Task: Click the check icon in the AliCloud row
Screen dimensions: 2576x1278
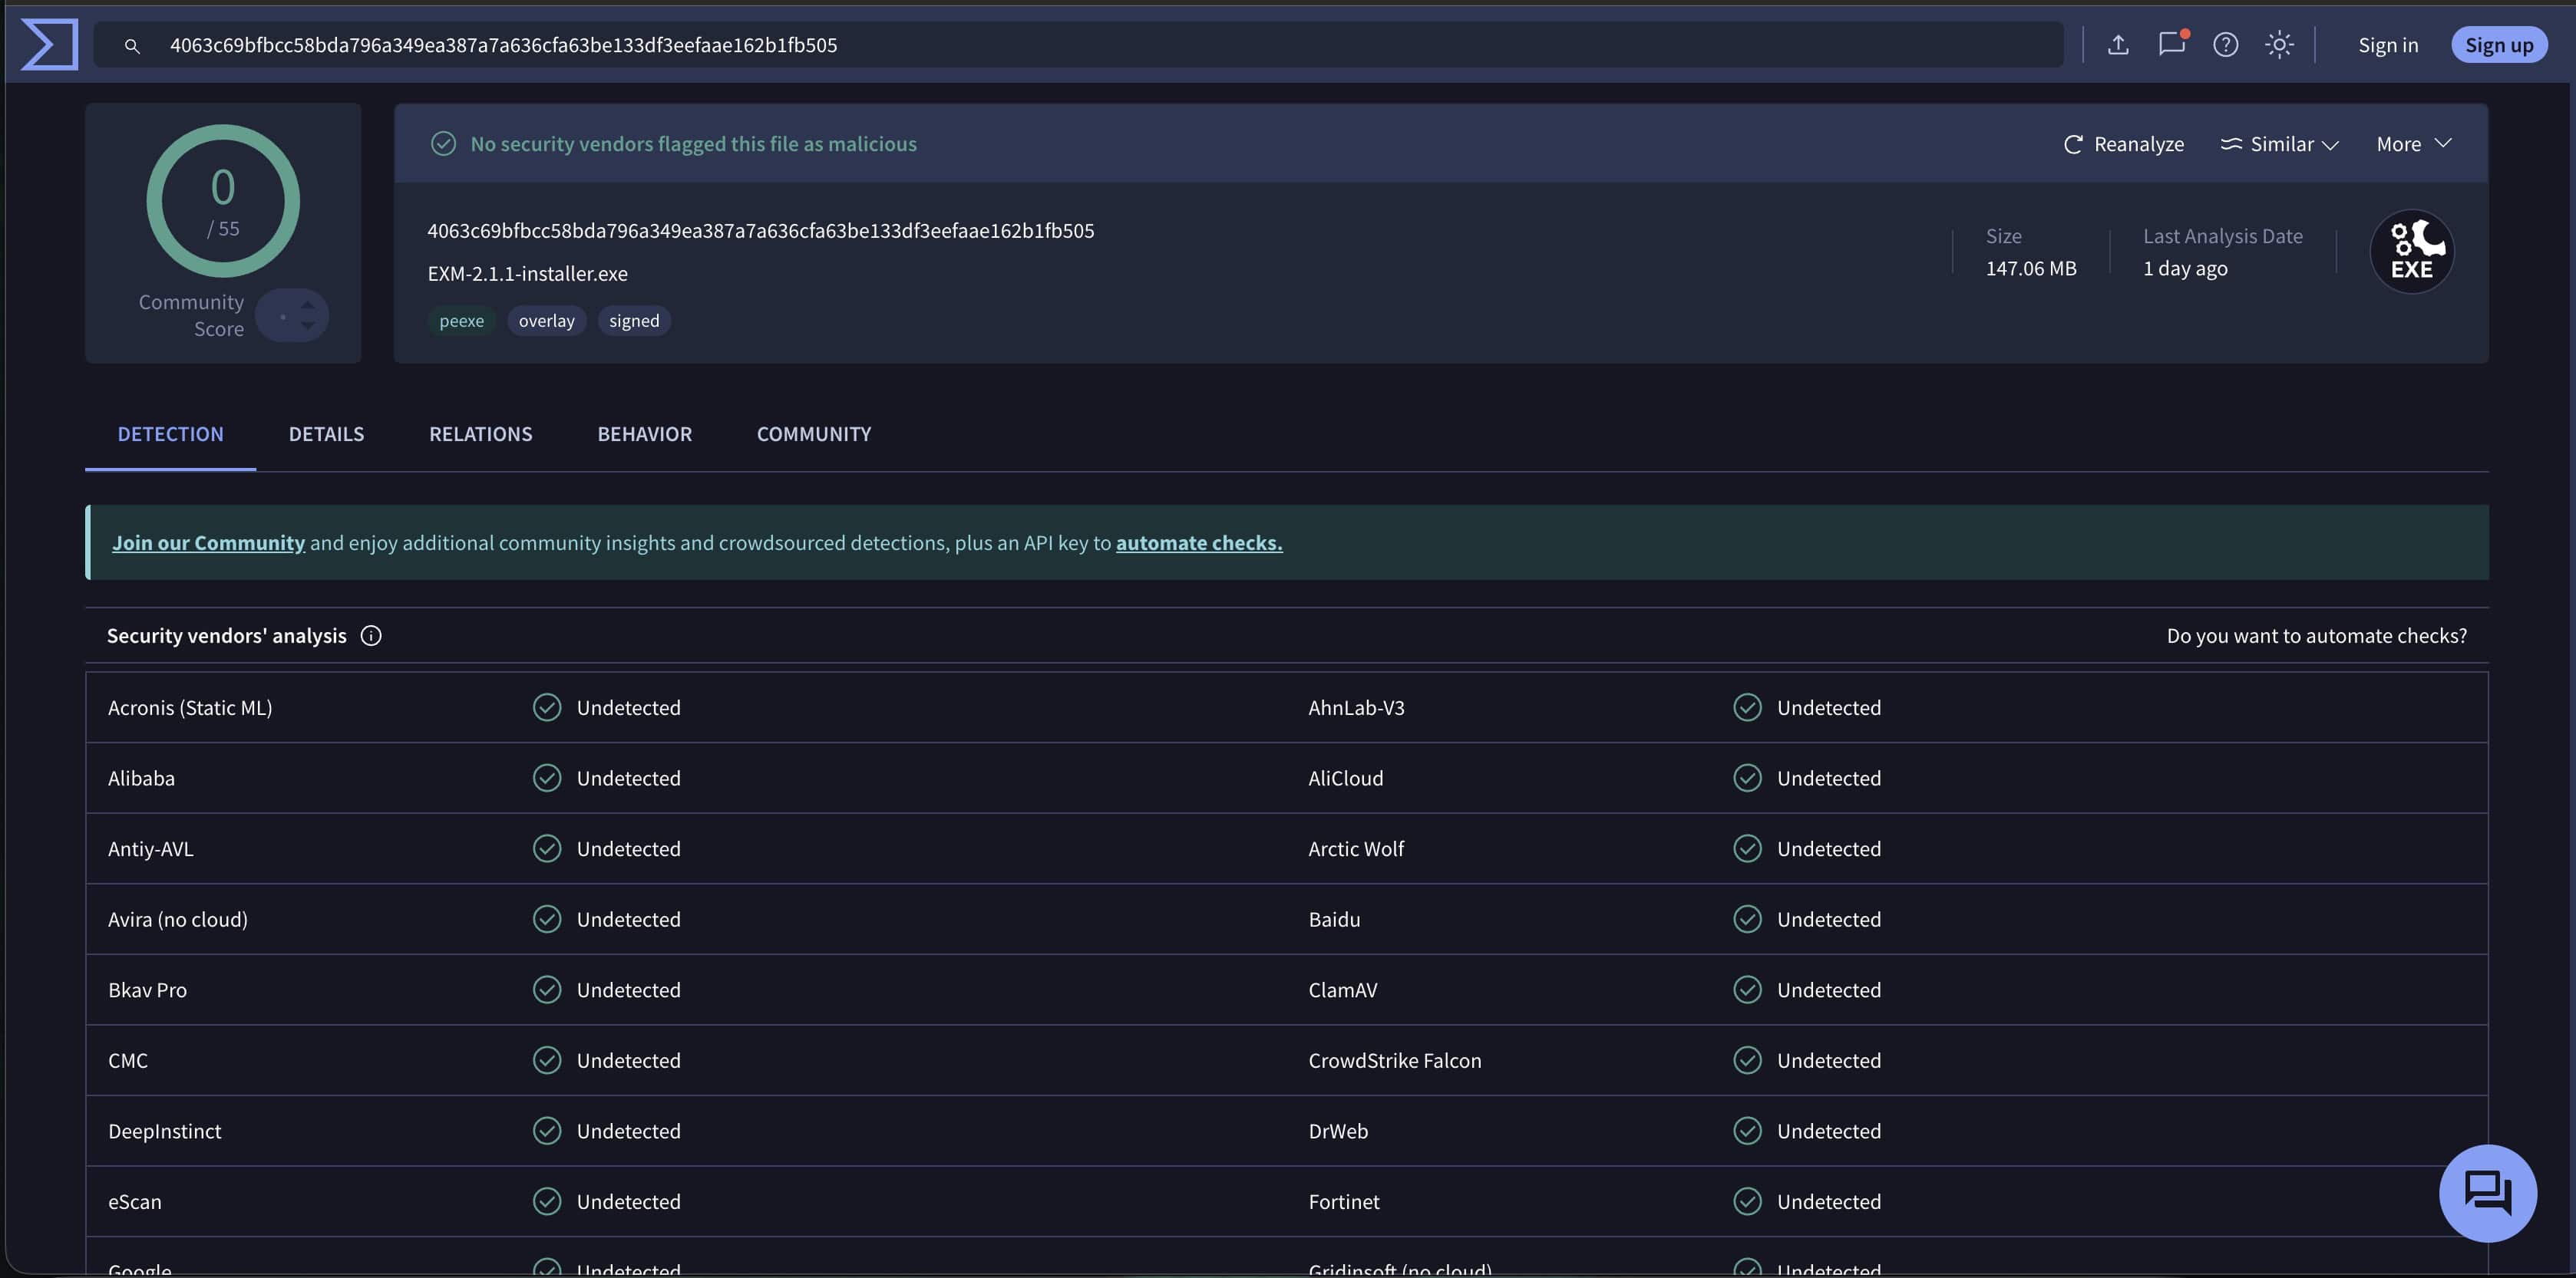Action: 1747,779
